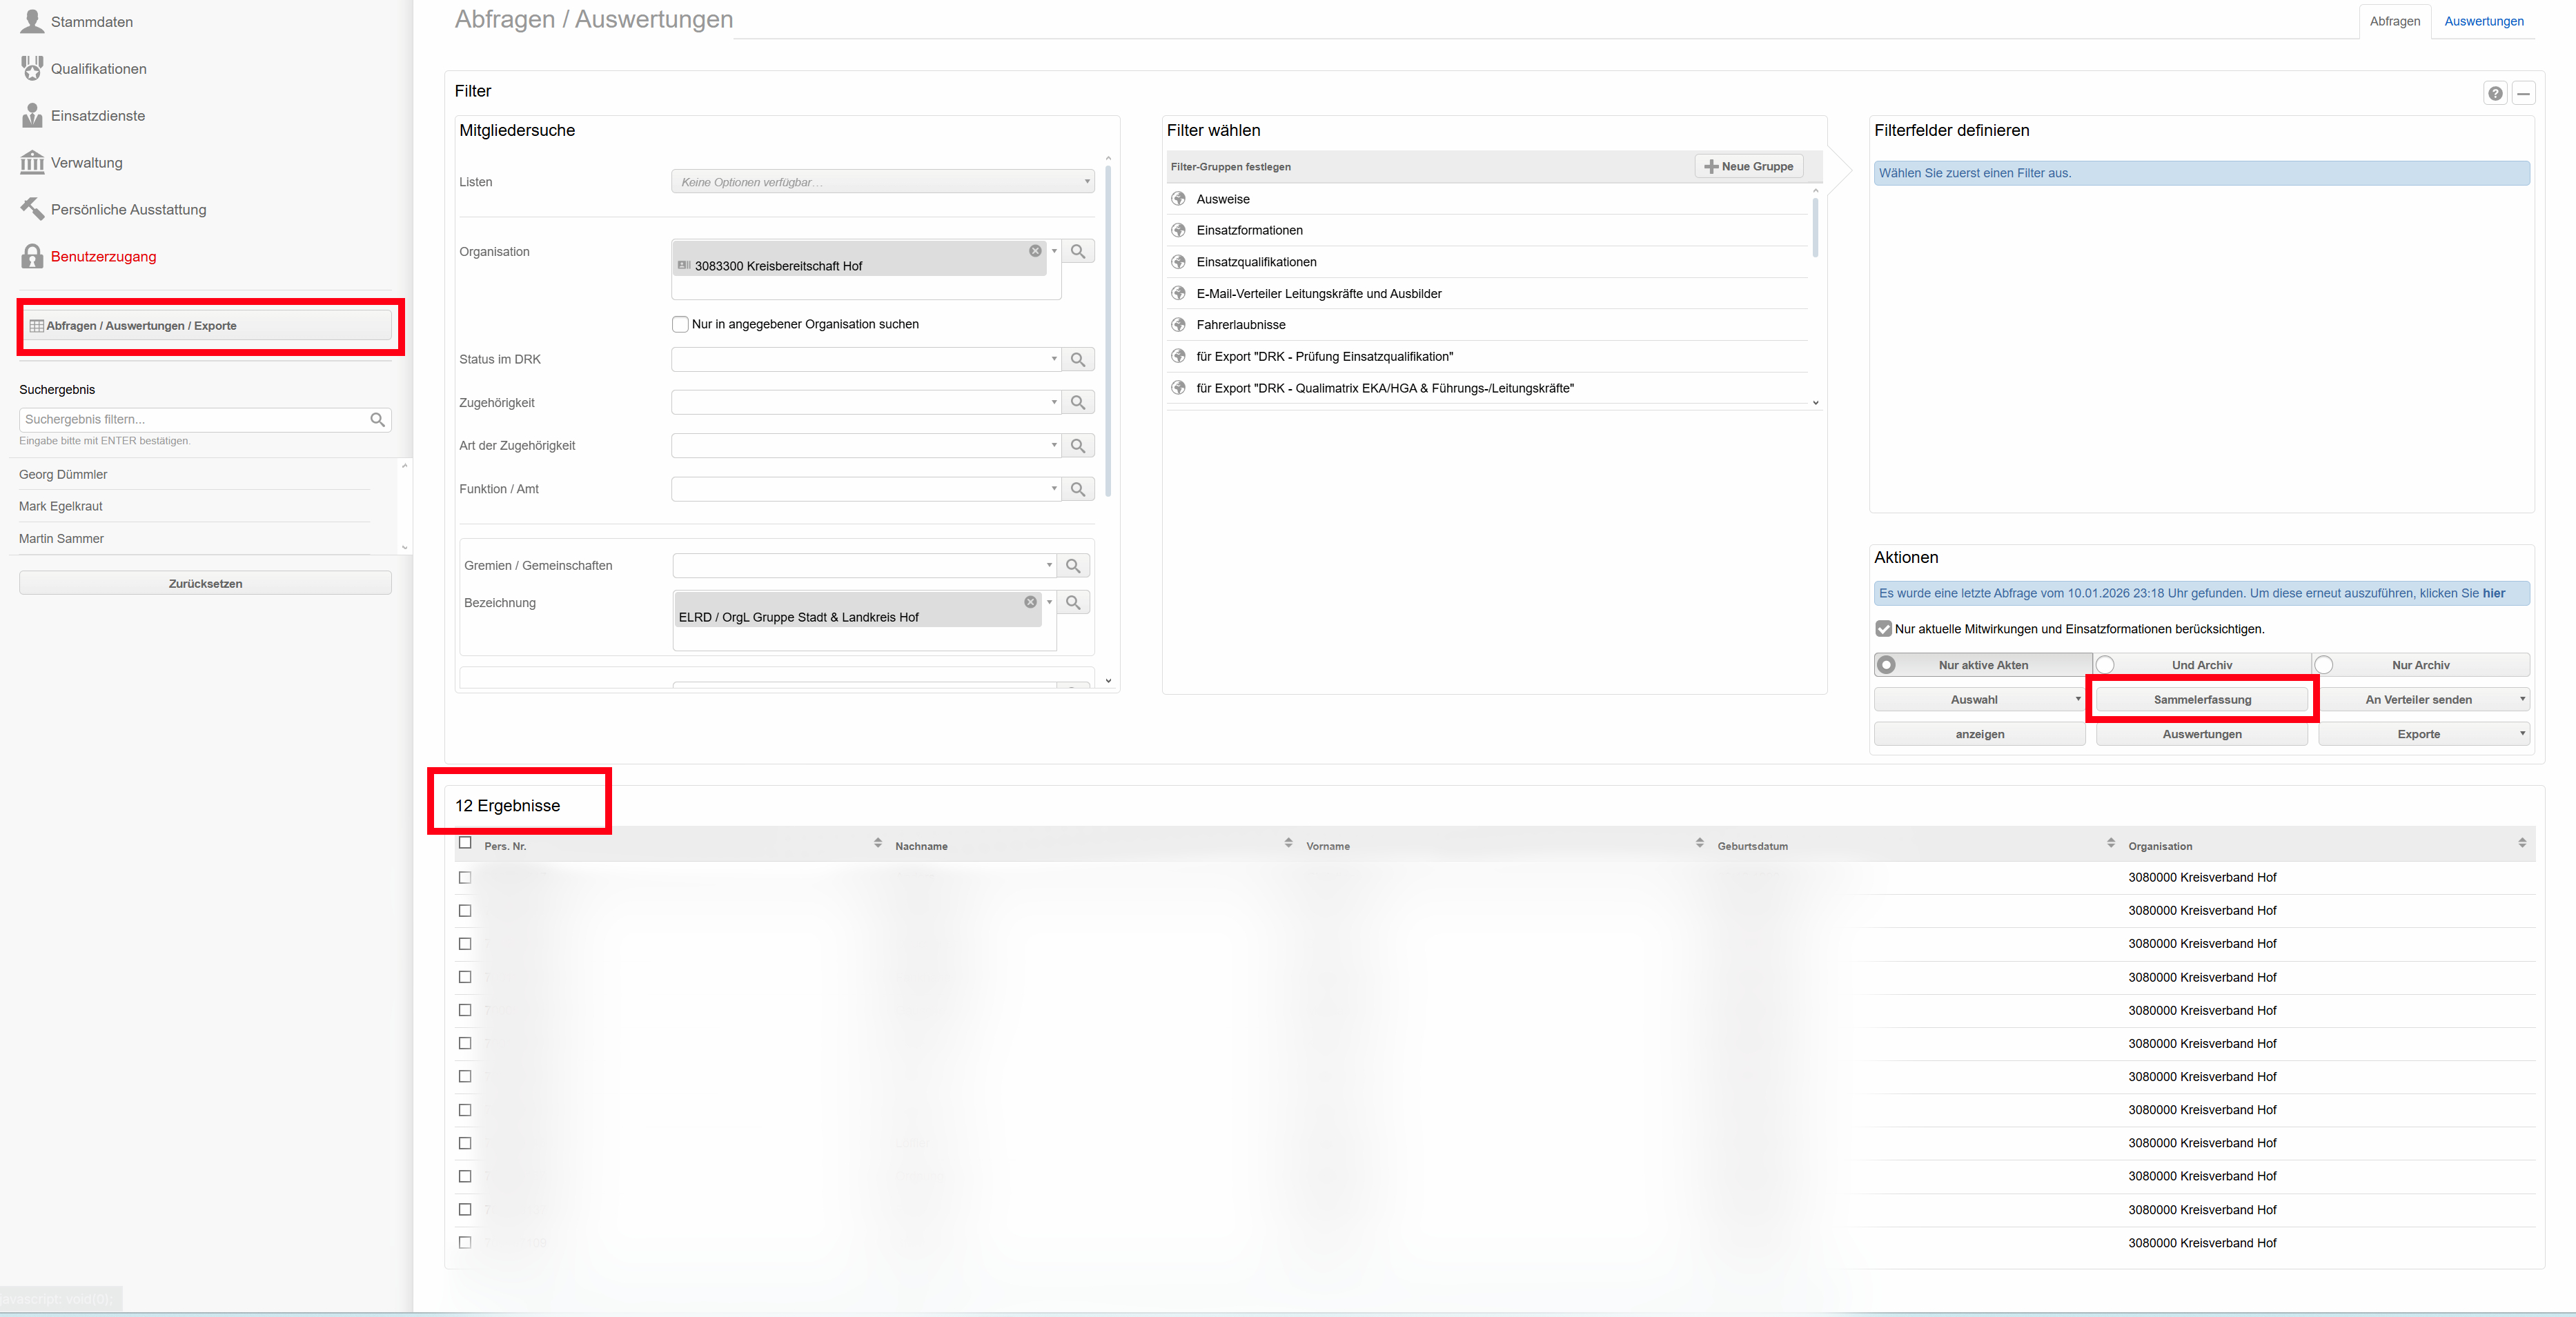Screen dimensions: 2576x1317
Task: Open the Funktion / Amt dropdown
Action: (x=865, y=489)
